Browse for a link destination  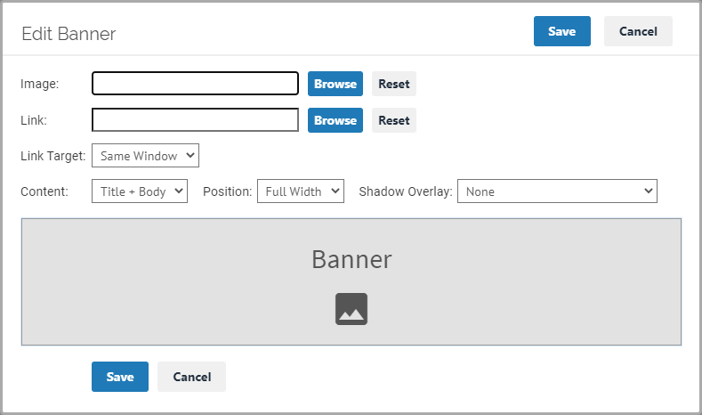point(335,120)
